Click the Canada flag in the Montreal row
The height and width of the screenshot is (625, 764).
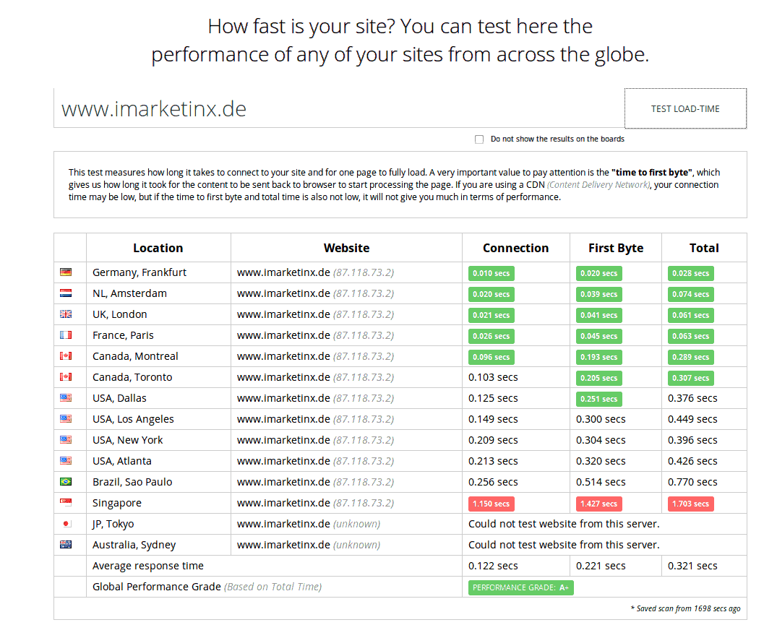click(66, 356)
